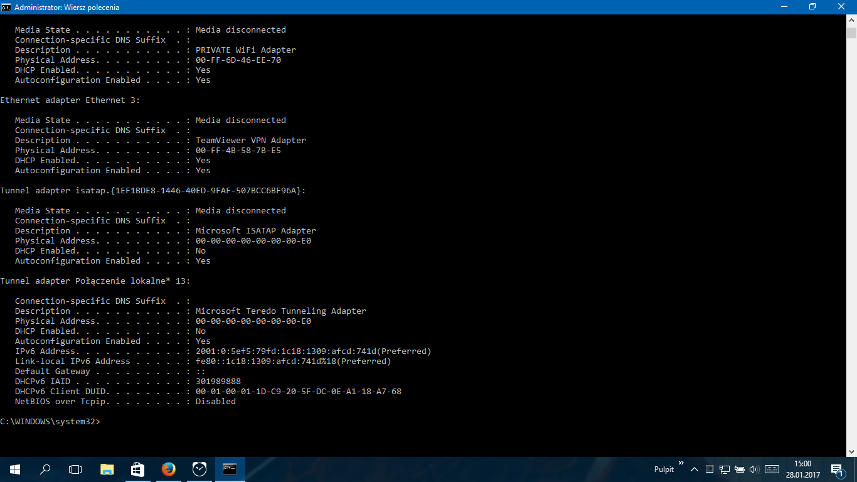Click the C:\WINDOWS\system32> prompt line
The height and width of the screenshot is (482, 857).
(x=50, y=422)
